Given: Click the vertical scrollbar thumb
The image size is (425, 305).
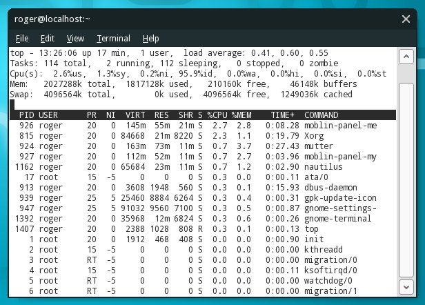Looking at the screenshot, I should [x=406, y=180].
